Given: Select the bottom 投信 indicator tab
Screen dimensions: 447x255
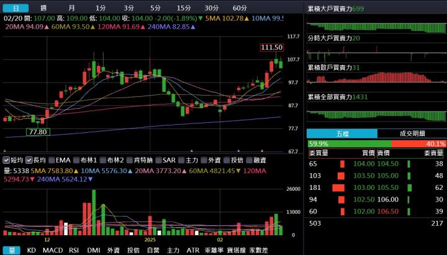Looking at the screenshot, I should 133,251.
